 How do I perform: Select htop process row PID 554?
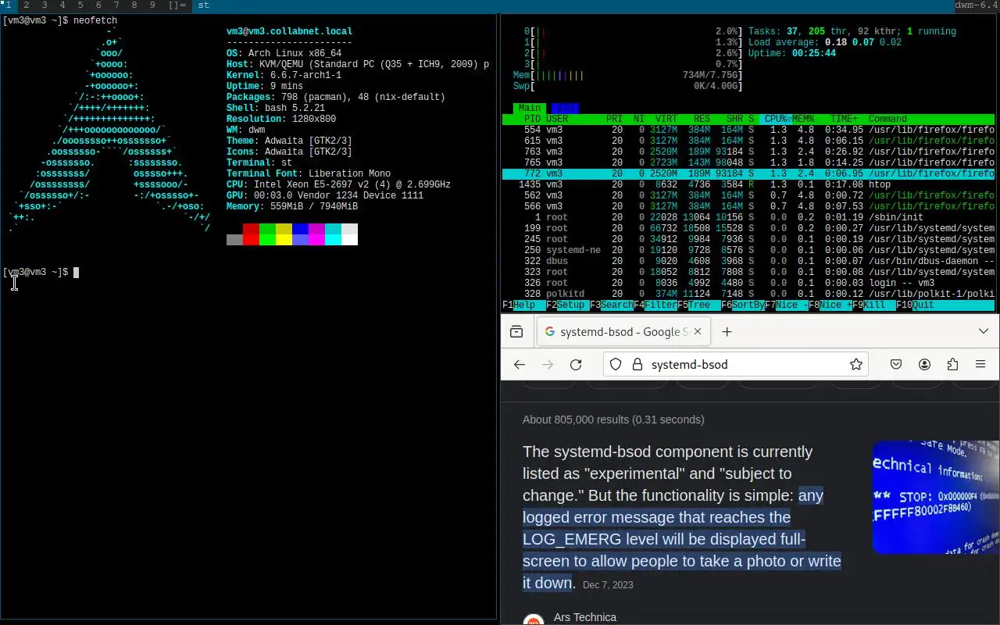pyautogui.click(x=748, y=130)
